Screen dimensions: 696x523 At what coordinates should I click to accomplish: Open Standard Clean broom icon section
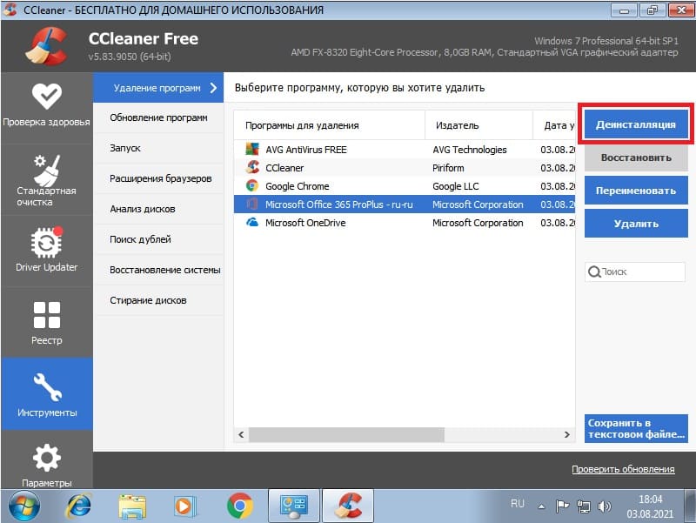point(47,171)
